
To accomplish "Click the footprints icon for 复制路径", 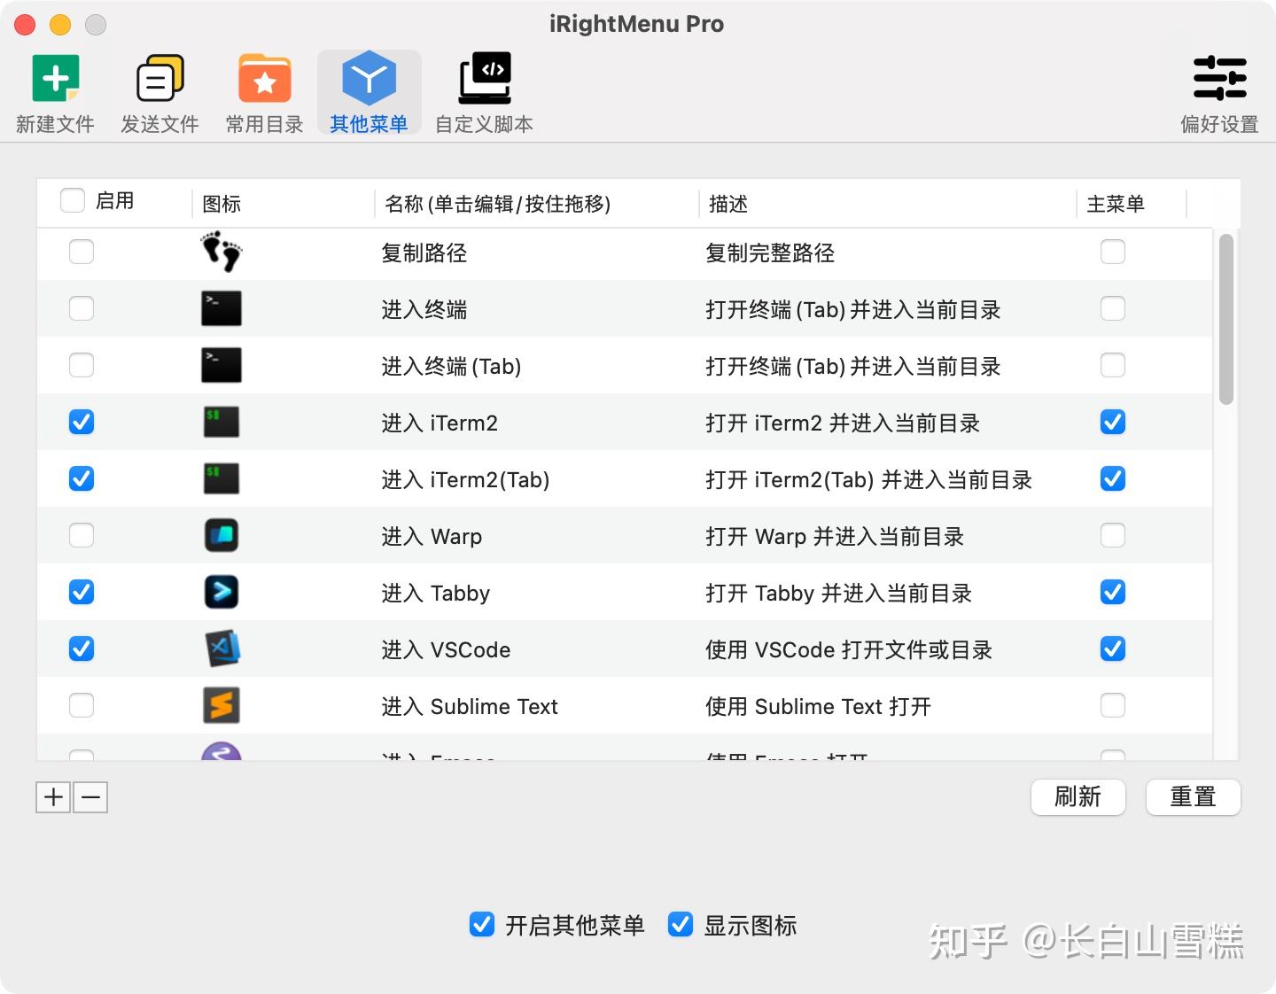I will click(x=222, y=252).
